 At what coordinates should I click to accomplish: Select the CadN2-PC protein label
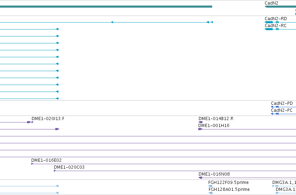(x=282, y=110)
